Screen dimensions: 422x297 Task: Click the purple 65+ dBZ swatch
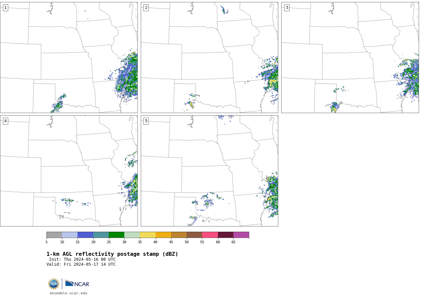[x=241, y=235]
